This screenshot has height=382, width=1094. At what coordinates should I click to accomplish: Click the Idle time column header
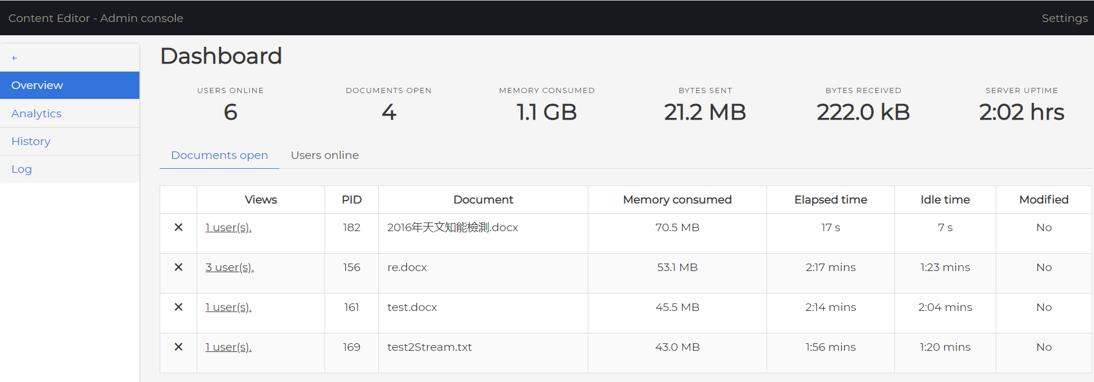pos(945,200)
